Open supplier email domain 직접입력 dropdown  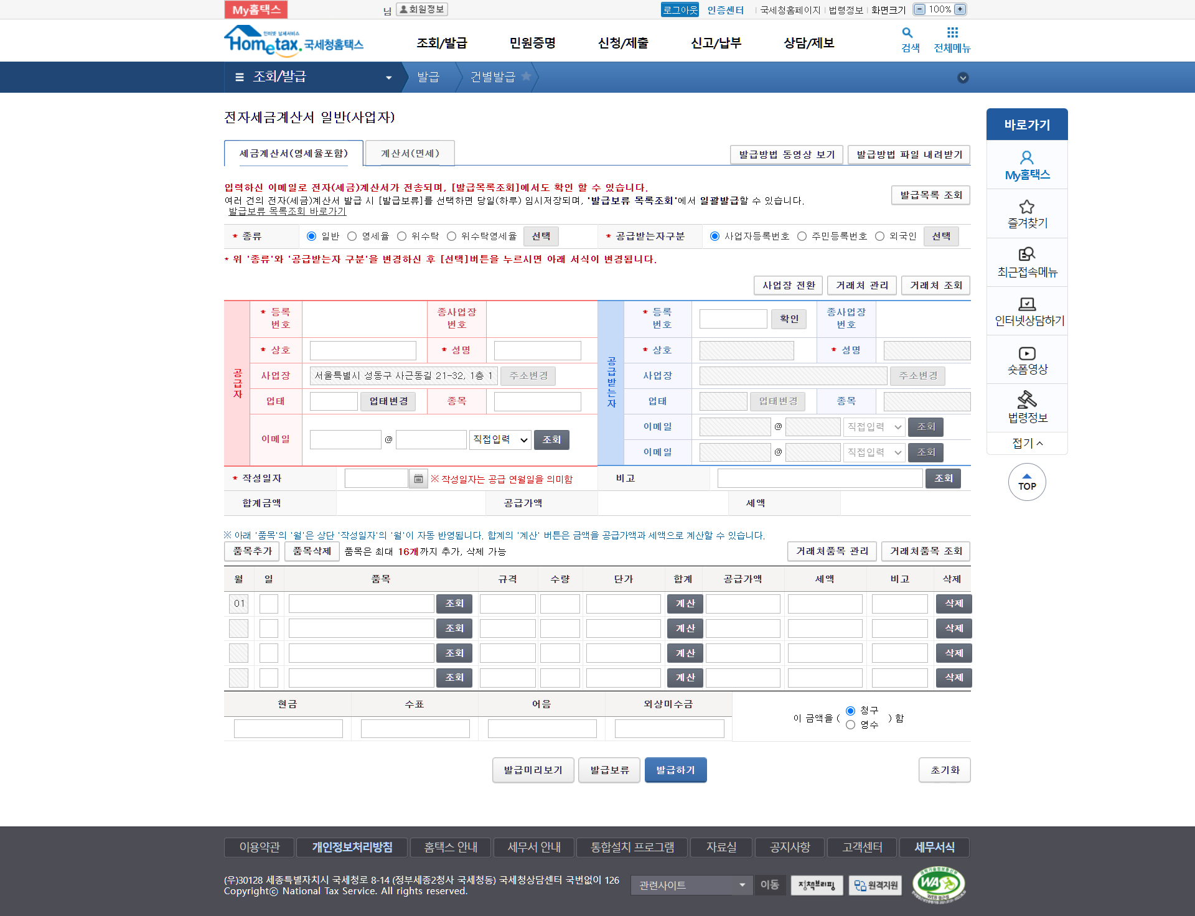(x=500, y=440)
